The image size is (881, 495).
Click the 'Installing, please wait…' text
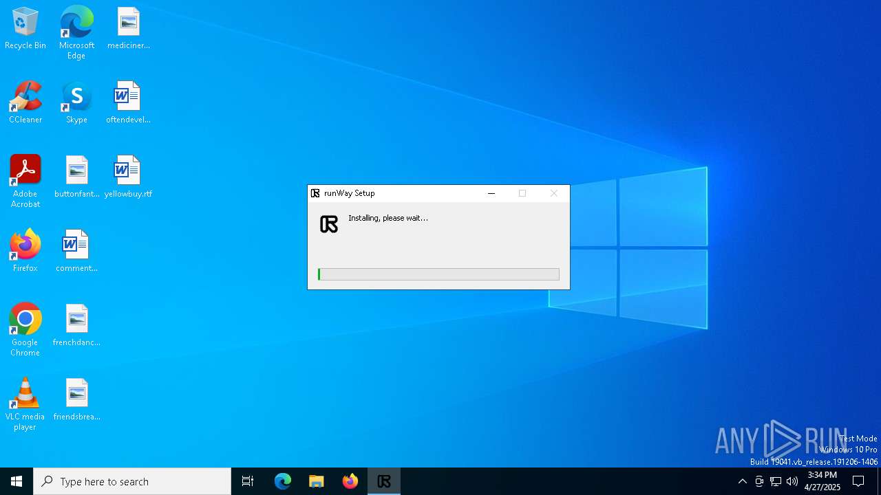[x=388, y=218]
